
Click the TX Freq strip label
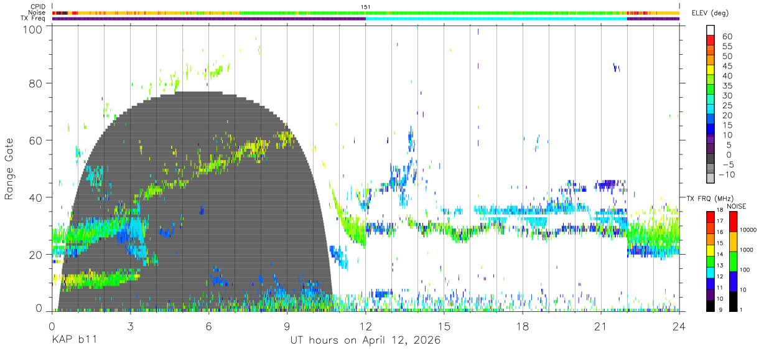coord(33,19)
